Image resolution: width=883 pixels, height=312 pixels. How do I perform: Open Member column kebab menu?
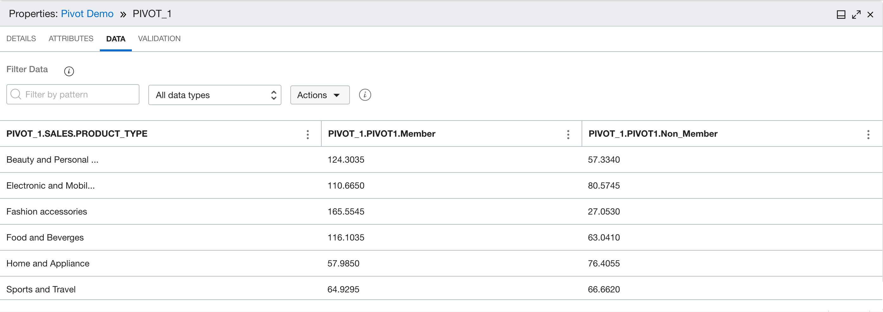(x=568, y=134)
